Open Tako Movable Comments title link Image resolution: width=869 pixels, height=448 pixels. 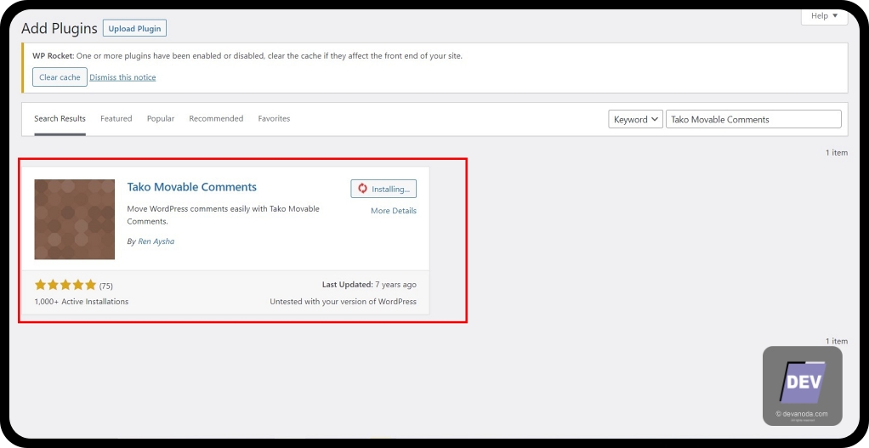[192, 187]
